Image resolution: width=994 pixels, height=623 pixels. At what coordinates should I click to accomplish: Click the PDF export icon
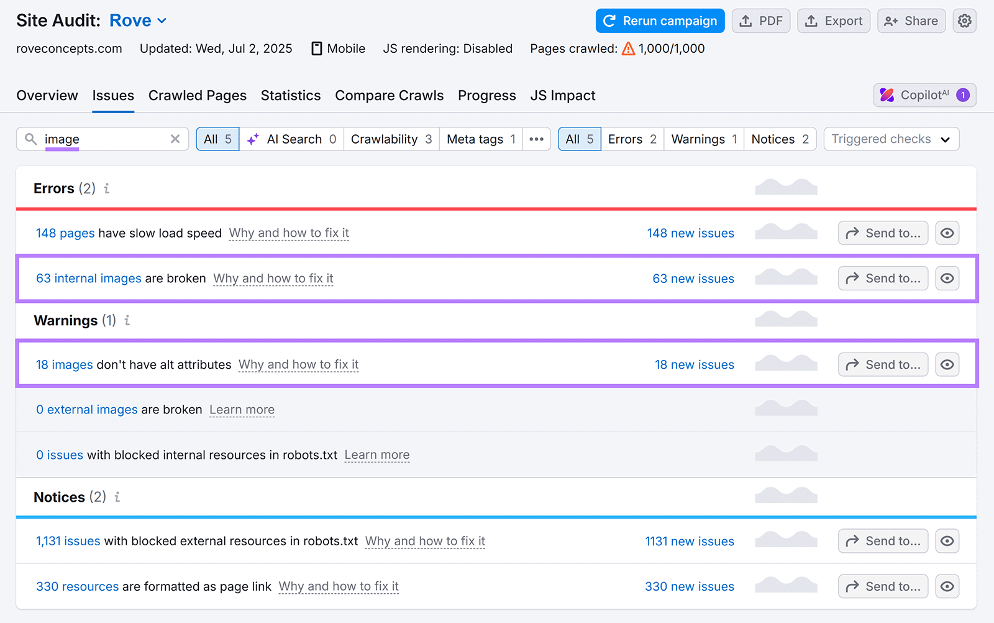761,21
